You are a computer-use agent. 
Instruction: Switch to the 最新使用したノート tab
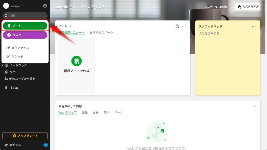click(x=71, y=33)
